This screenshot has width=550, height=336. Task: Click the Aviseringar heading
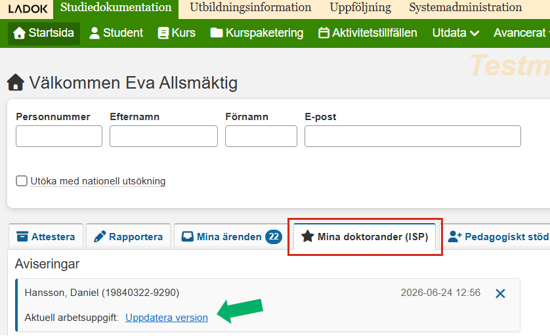click(47, 264)
